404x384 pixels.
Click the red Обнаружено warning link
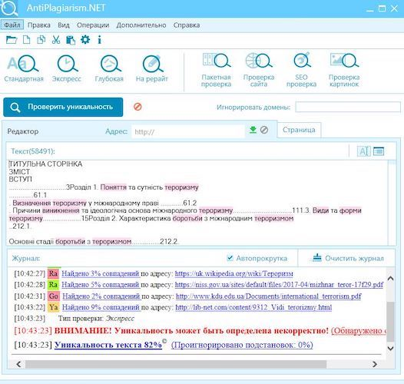pos(359,330)
